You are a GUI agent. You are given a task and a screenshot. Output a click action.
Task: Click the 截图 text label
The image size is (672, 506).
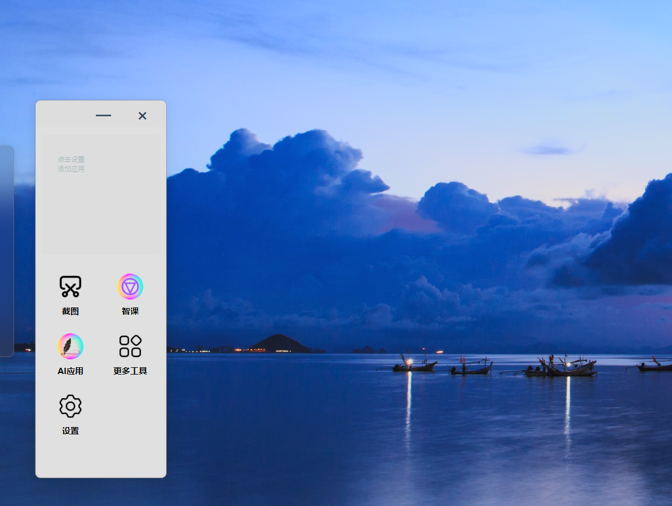click(x=70, y=311)
